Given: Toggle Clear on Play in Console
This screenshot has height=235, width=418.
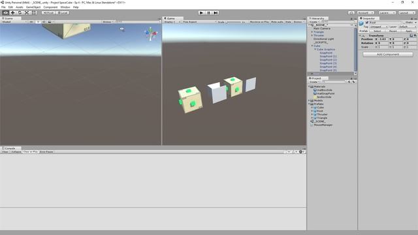Looking at the screenshot, I should point(31,151).
